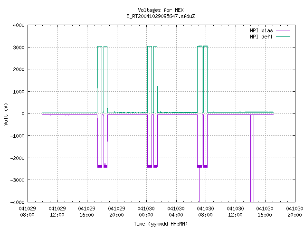
Task: Click the -4000 y-axis tick label
Action: (x=17, y=202)
